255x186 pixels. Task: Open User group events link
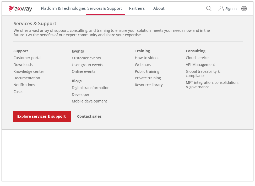[x=88, y=65]
